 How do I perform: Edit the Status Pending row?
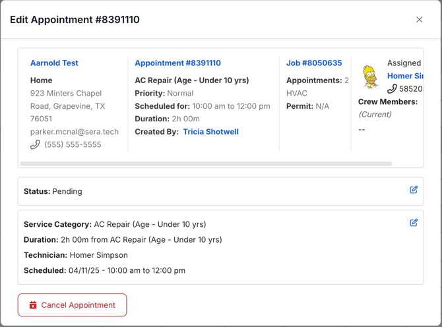(414, 190)
